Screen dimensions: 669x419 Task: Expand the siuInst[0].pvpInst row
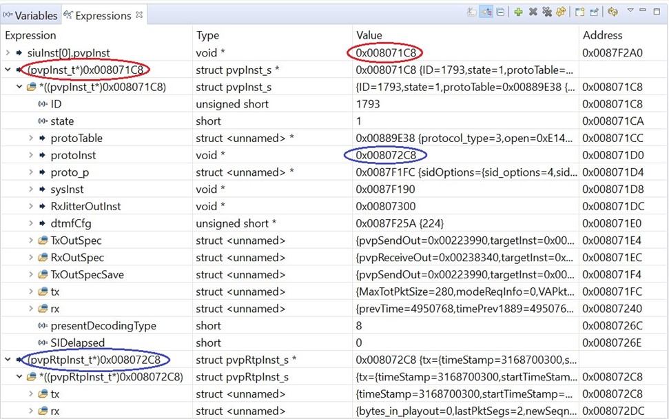(8, 53)
